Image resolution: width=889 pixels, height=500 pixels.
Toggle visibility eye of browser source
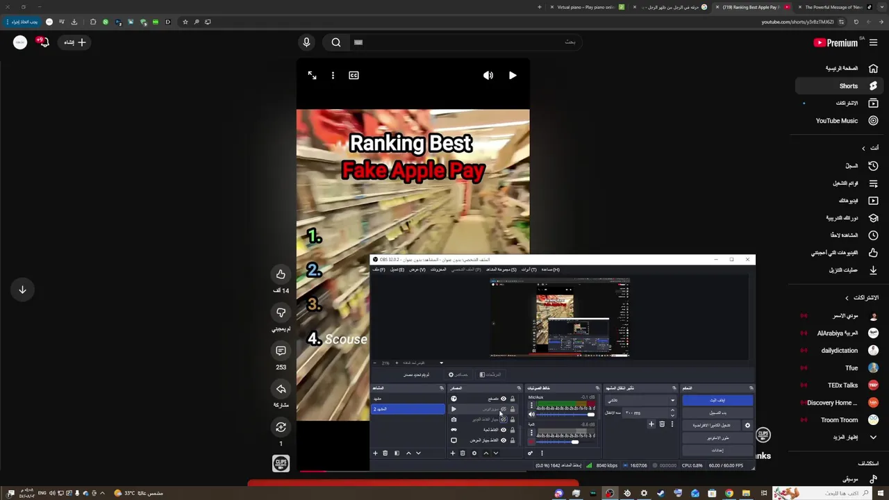504,399
